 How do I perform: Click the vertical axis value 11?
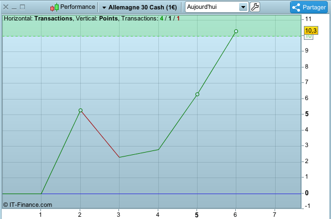[x=308, y=19]
